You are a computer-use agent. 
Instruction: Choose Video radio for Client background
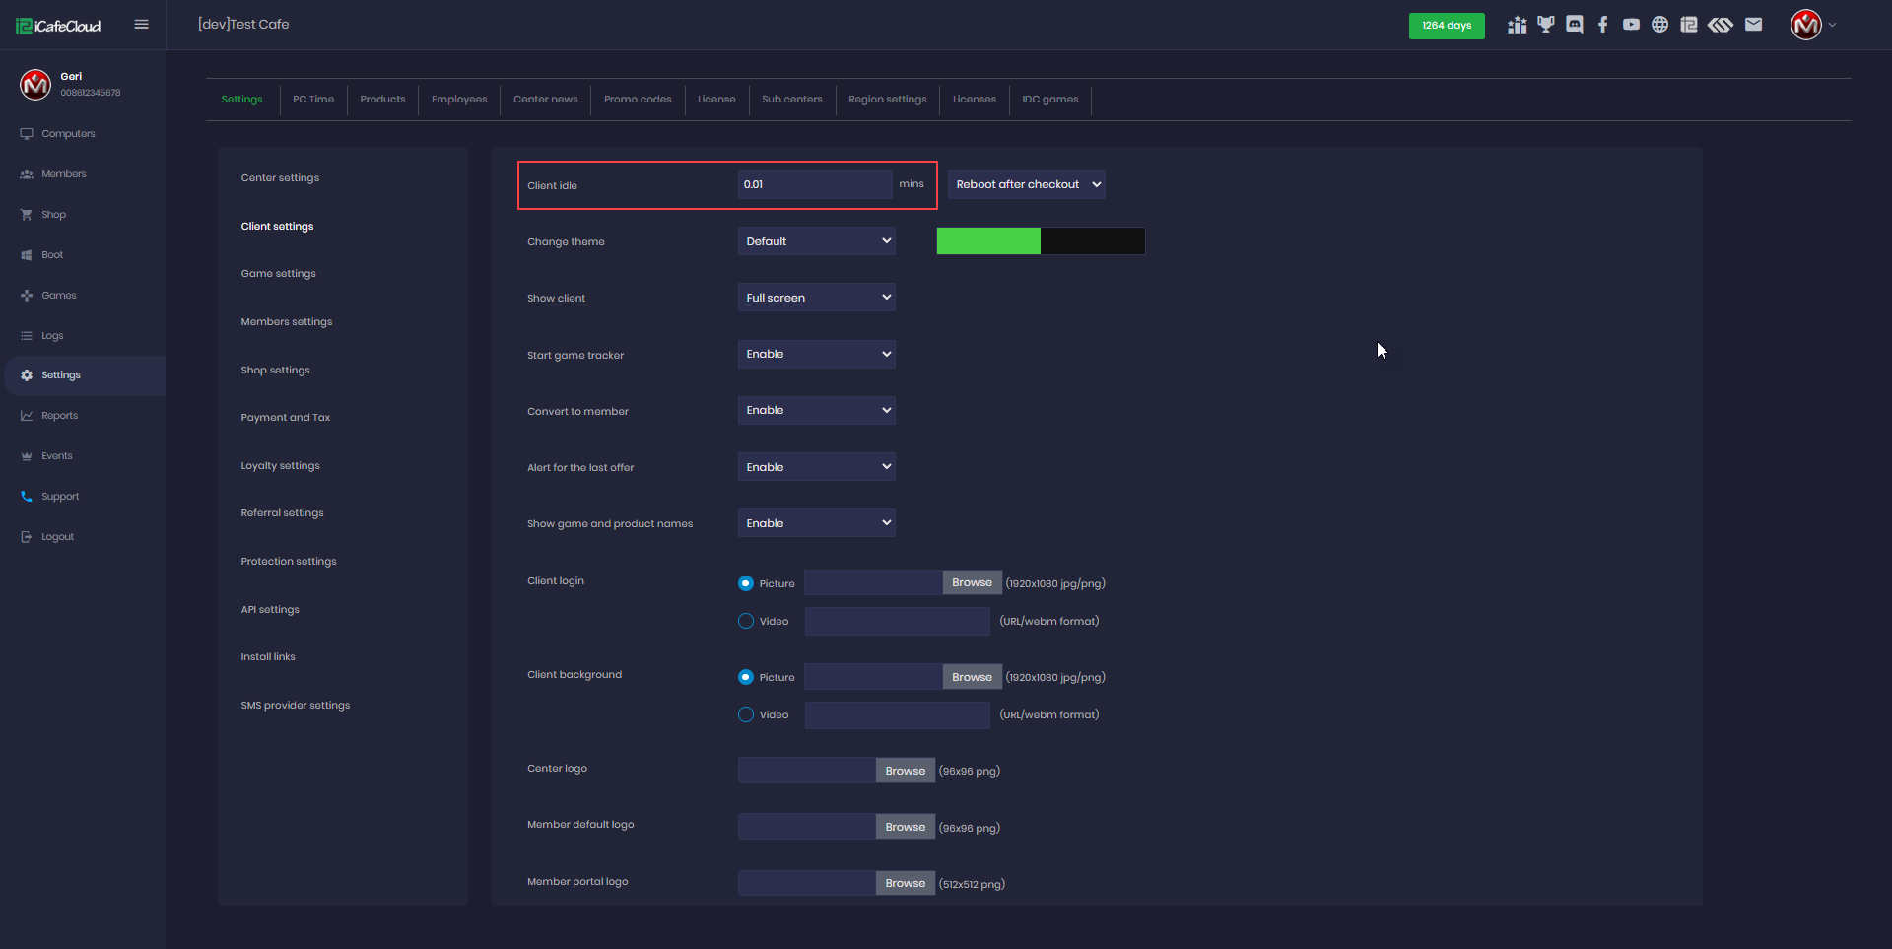tap(746, 714)
